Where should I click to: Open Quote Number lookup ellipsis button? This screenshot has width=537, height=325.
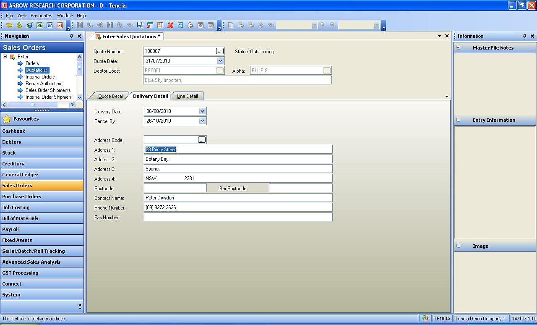(220, 51)
